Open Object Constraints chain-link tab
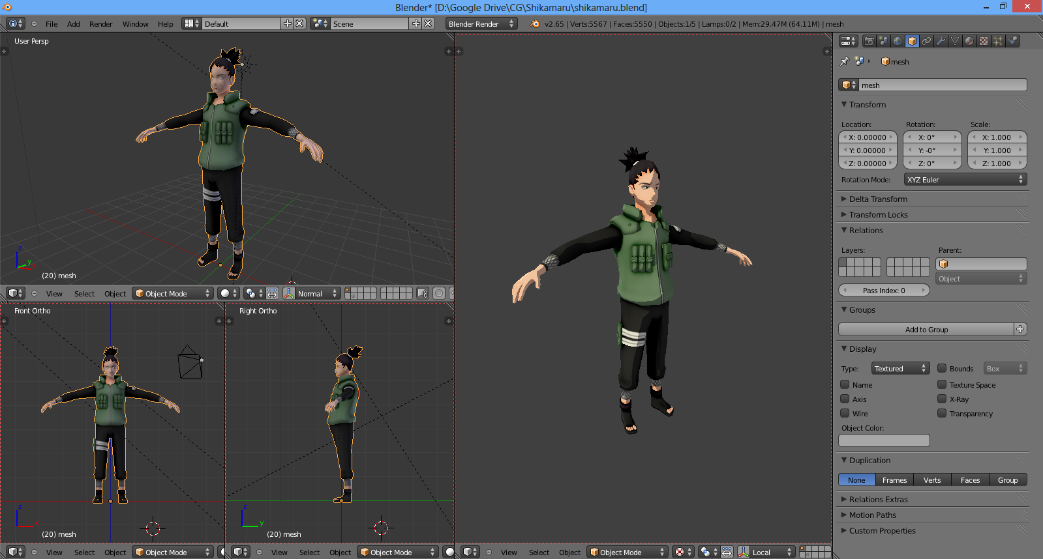 pyautogui.click(x=926, y=41)
